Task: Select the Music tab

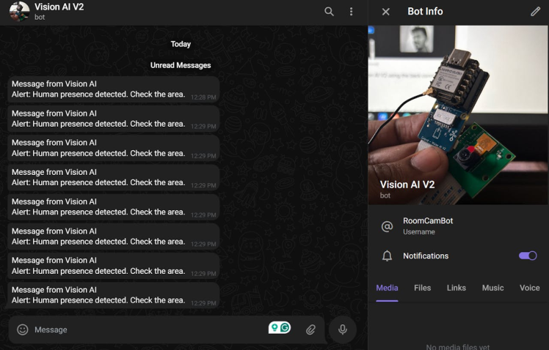Action: (x=492, y=288)
